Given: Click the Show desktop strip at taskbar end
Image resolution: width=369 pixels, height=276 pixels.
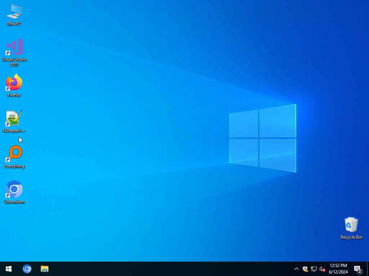Looking at the screenshot, I should [368, 269].
